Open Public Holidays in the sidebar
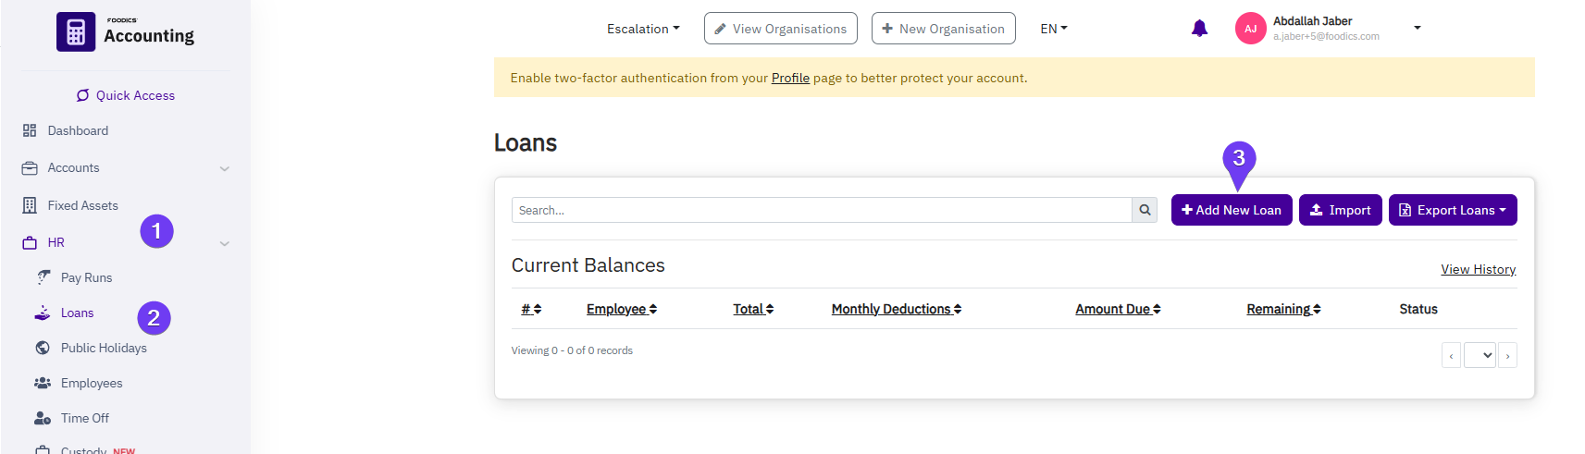 tap(104, 348)
